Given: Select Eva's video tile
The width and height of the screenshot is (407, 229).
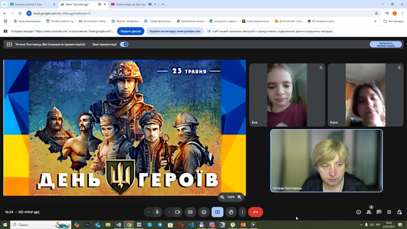Looking at the screenshot, I should pos(287,95).
